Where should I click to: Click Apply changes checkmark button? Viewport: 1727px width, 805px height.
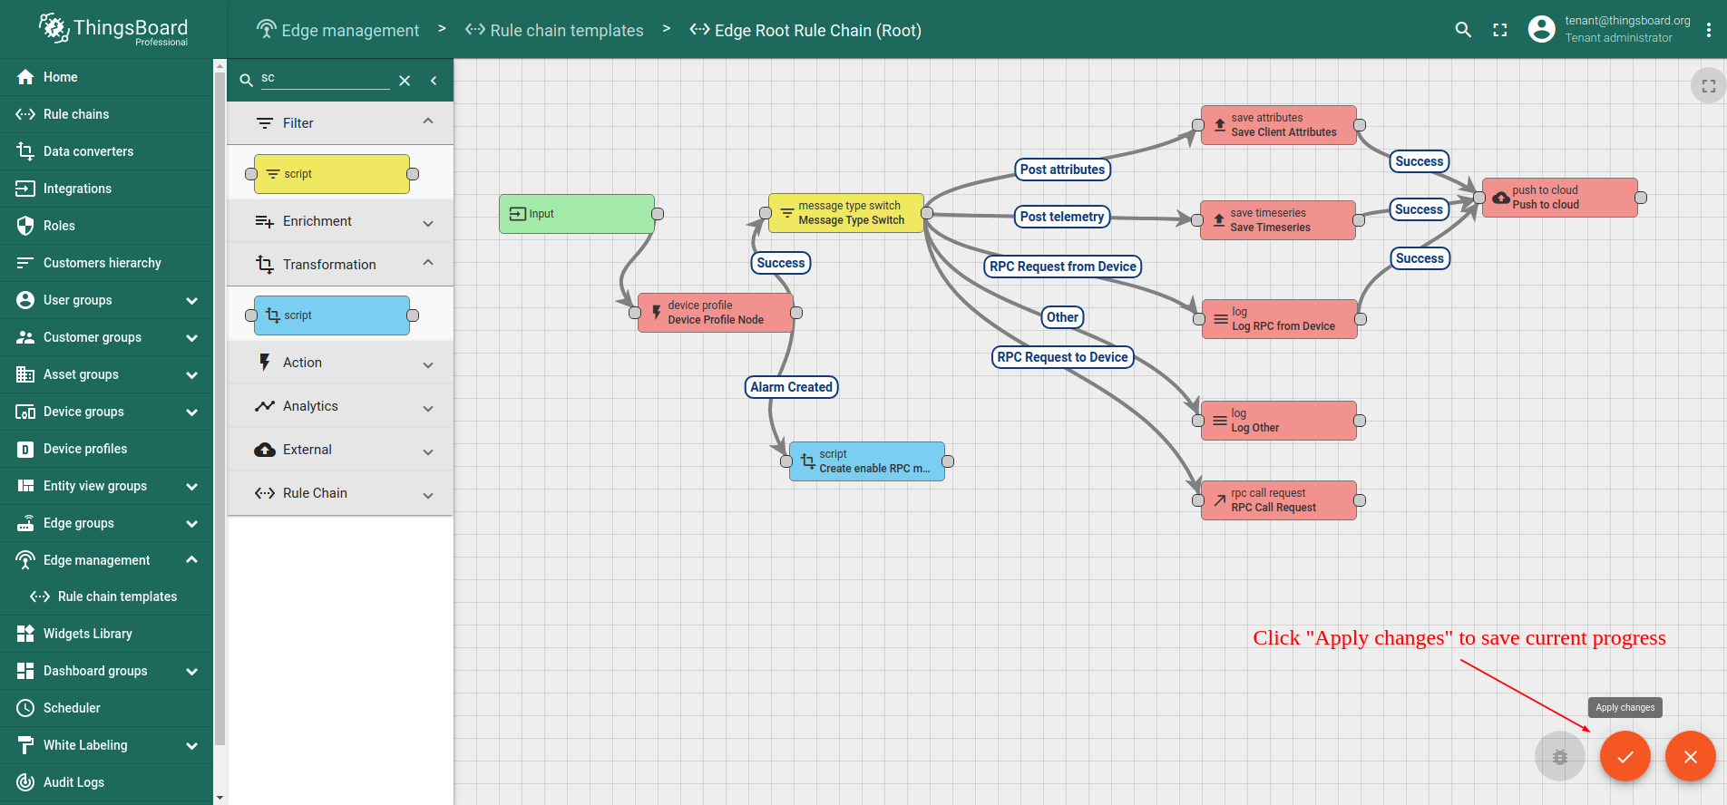tap(1625, 756)
